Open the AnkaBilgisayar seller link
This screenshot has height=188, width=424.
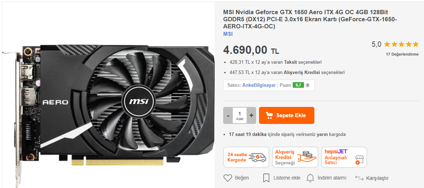pyautogui.click(x=259, y=85)
